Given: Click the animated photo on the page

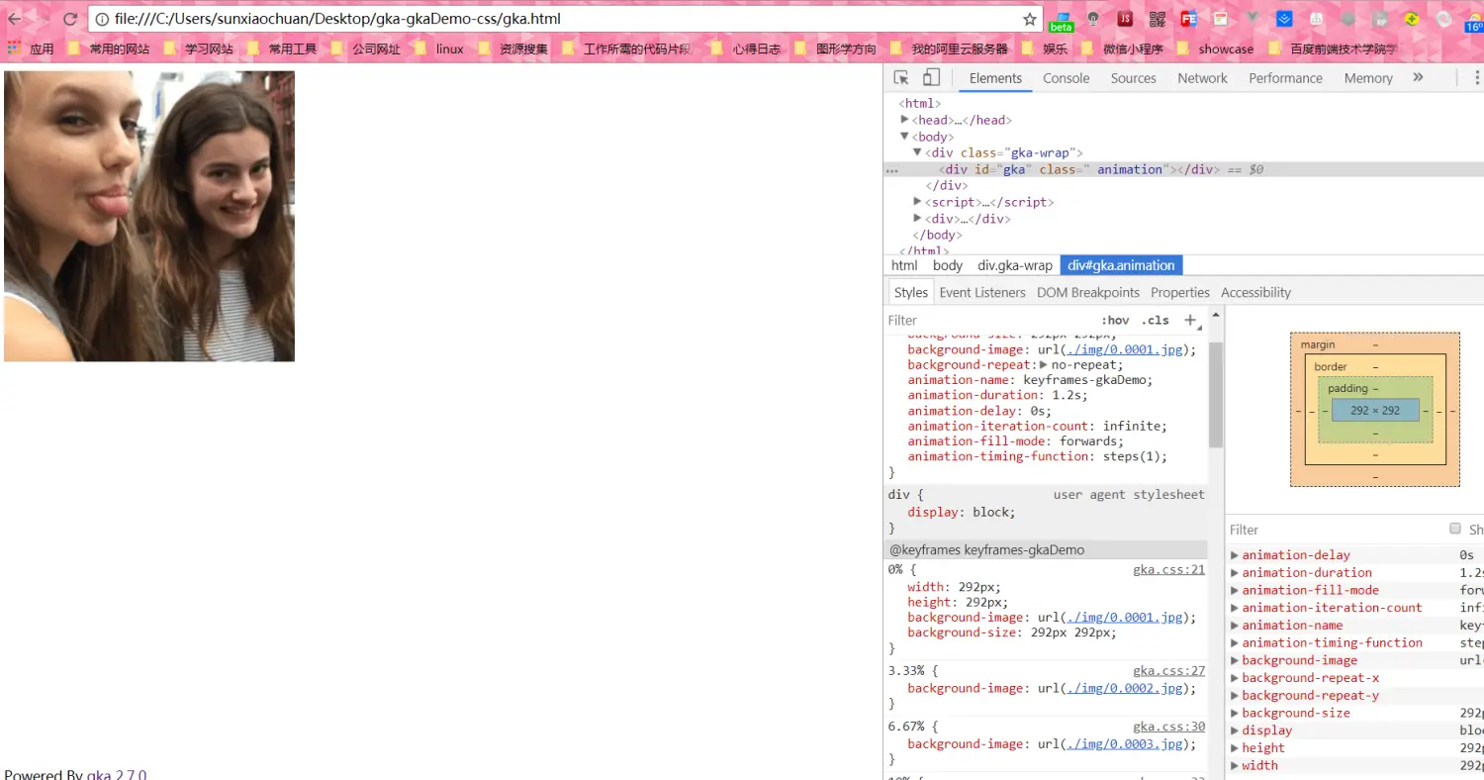Looking at the screenshot, I should (149, 216).
